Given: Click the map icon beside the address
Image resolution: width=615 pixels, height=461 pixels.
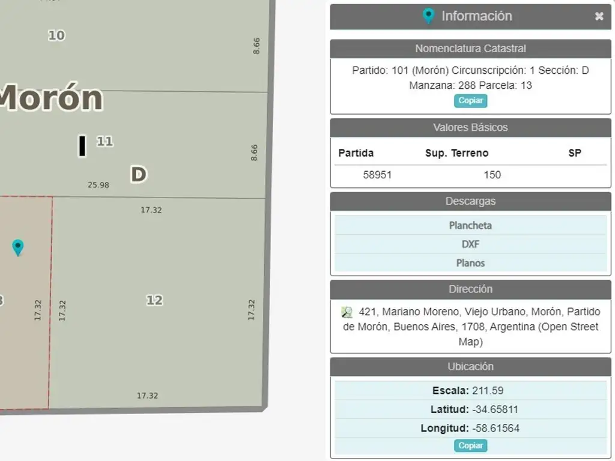Looking at the screenshot, I should click(347, 312).
